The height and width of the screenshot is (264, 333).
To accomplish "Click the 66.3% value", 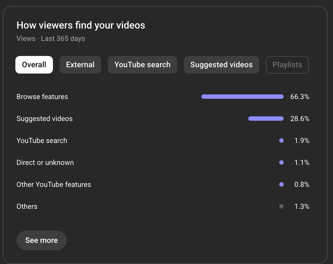I will pos(300,97).
